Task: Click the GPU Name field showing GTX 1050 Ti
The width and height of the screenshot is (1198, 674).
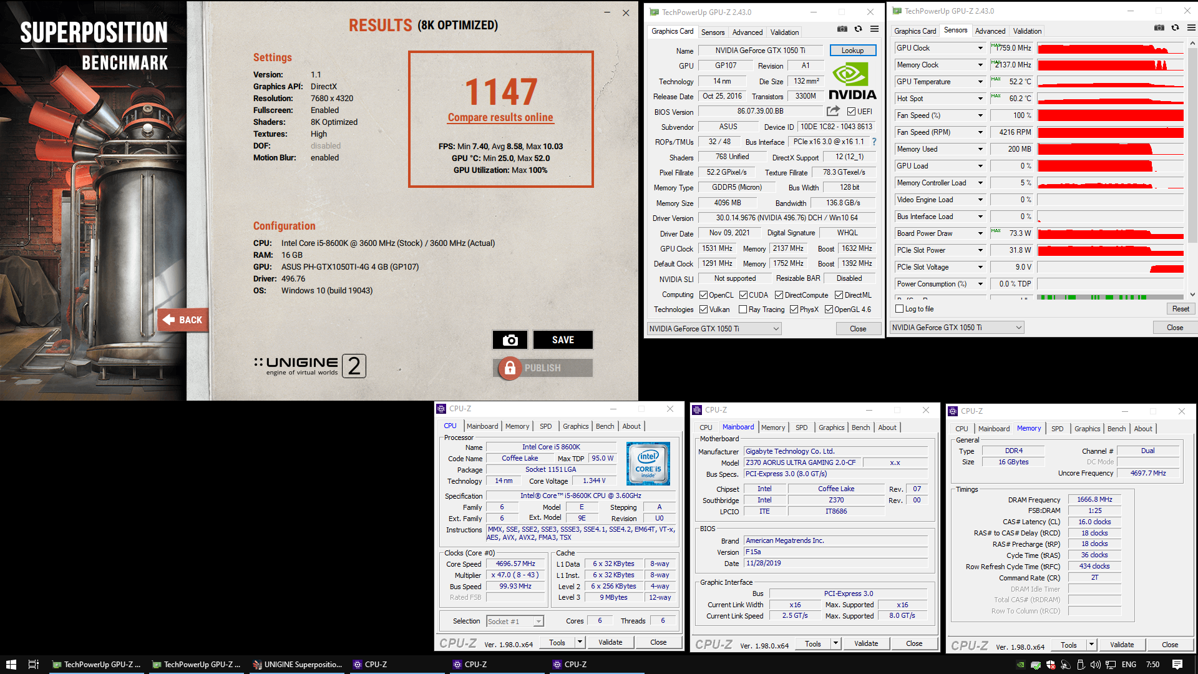Action: [760, 51]
